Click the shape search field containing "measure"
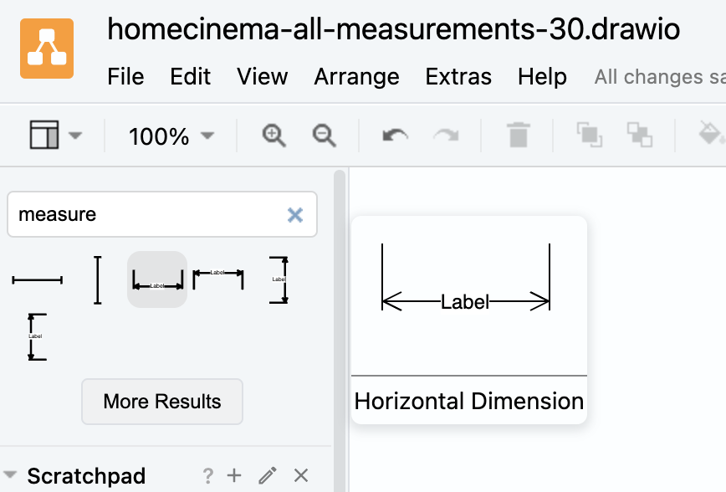Screen dimensions: 726x492 146,215
